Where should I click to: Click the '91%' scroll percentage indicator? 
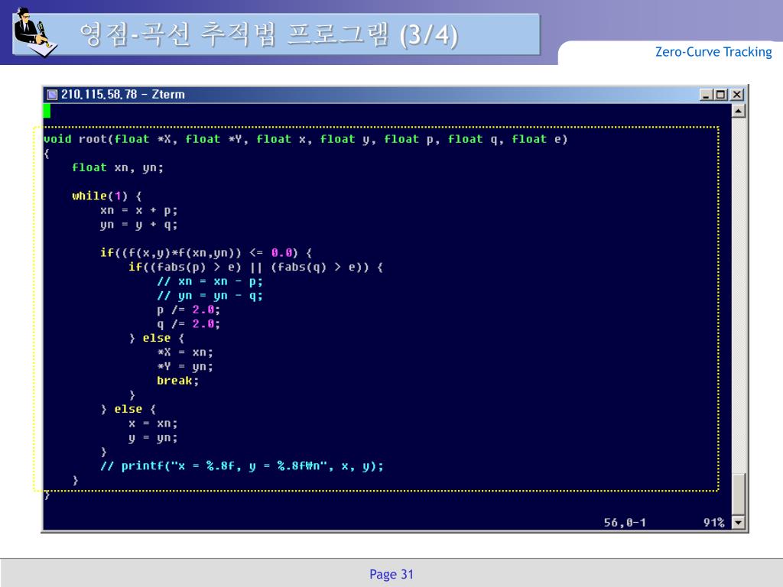tap(713, 523)
